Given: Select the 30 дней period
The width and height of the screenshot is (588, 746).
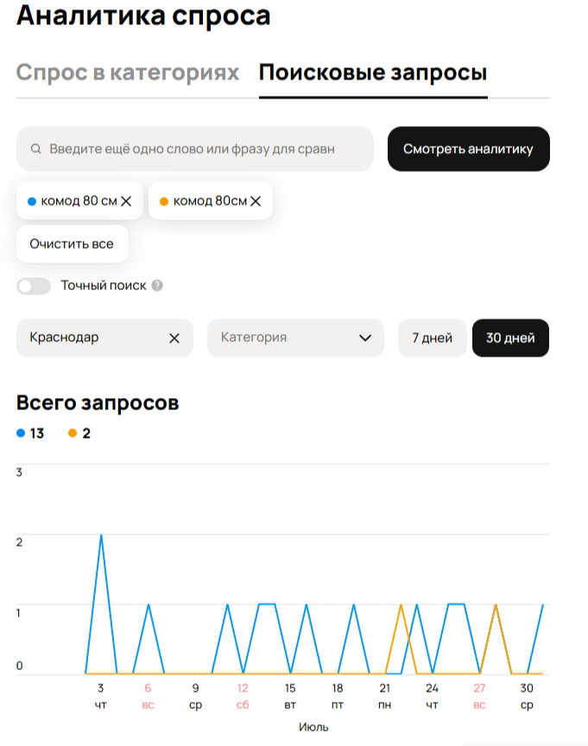Looking at the screenshot, I should (510, 338).
